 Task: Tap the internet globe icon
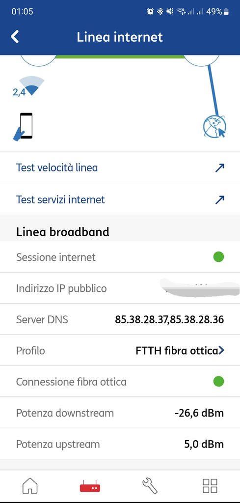tap(214, 126)
